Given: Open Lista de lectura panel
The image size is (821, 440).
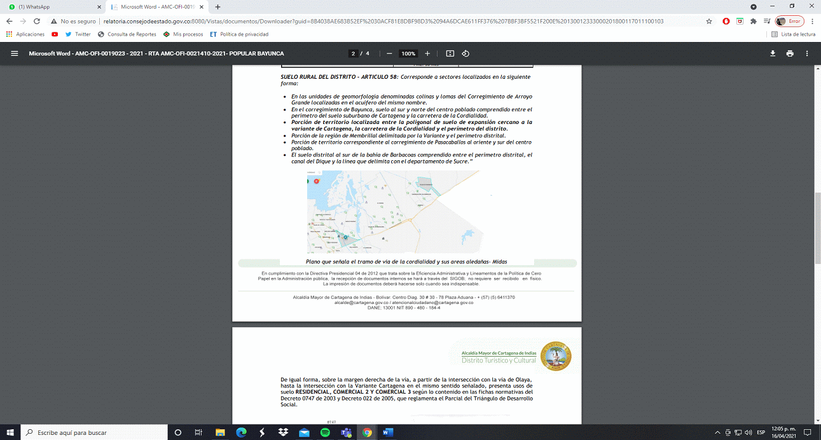Looking at the screenshot, I should [x=793, y=34].
